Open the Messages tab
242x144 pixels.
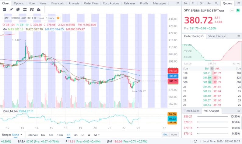160,3
